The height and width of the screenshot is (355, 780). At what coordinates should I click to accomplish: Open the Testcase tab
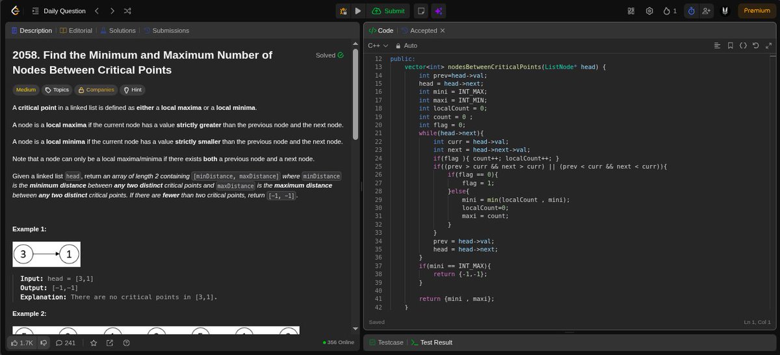tap(387, 342)
